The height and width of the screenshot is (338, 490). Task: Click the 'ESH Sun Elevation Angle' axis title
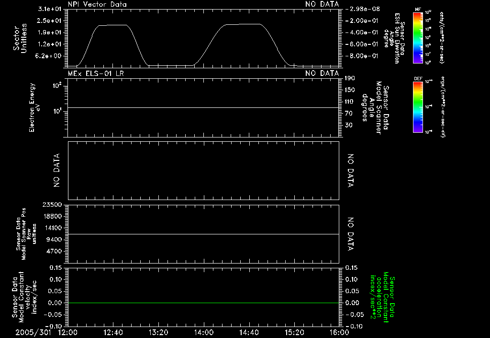394,38
